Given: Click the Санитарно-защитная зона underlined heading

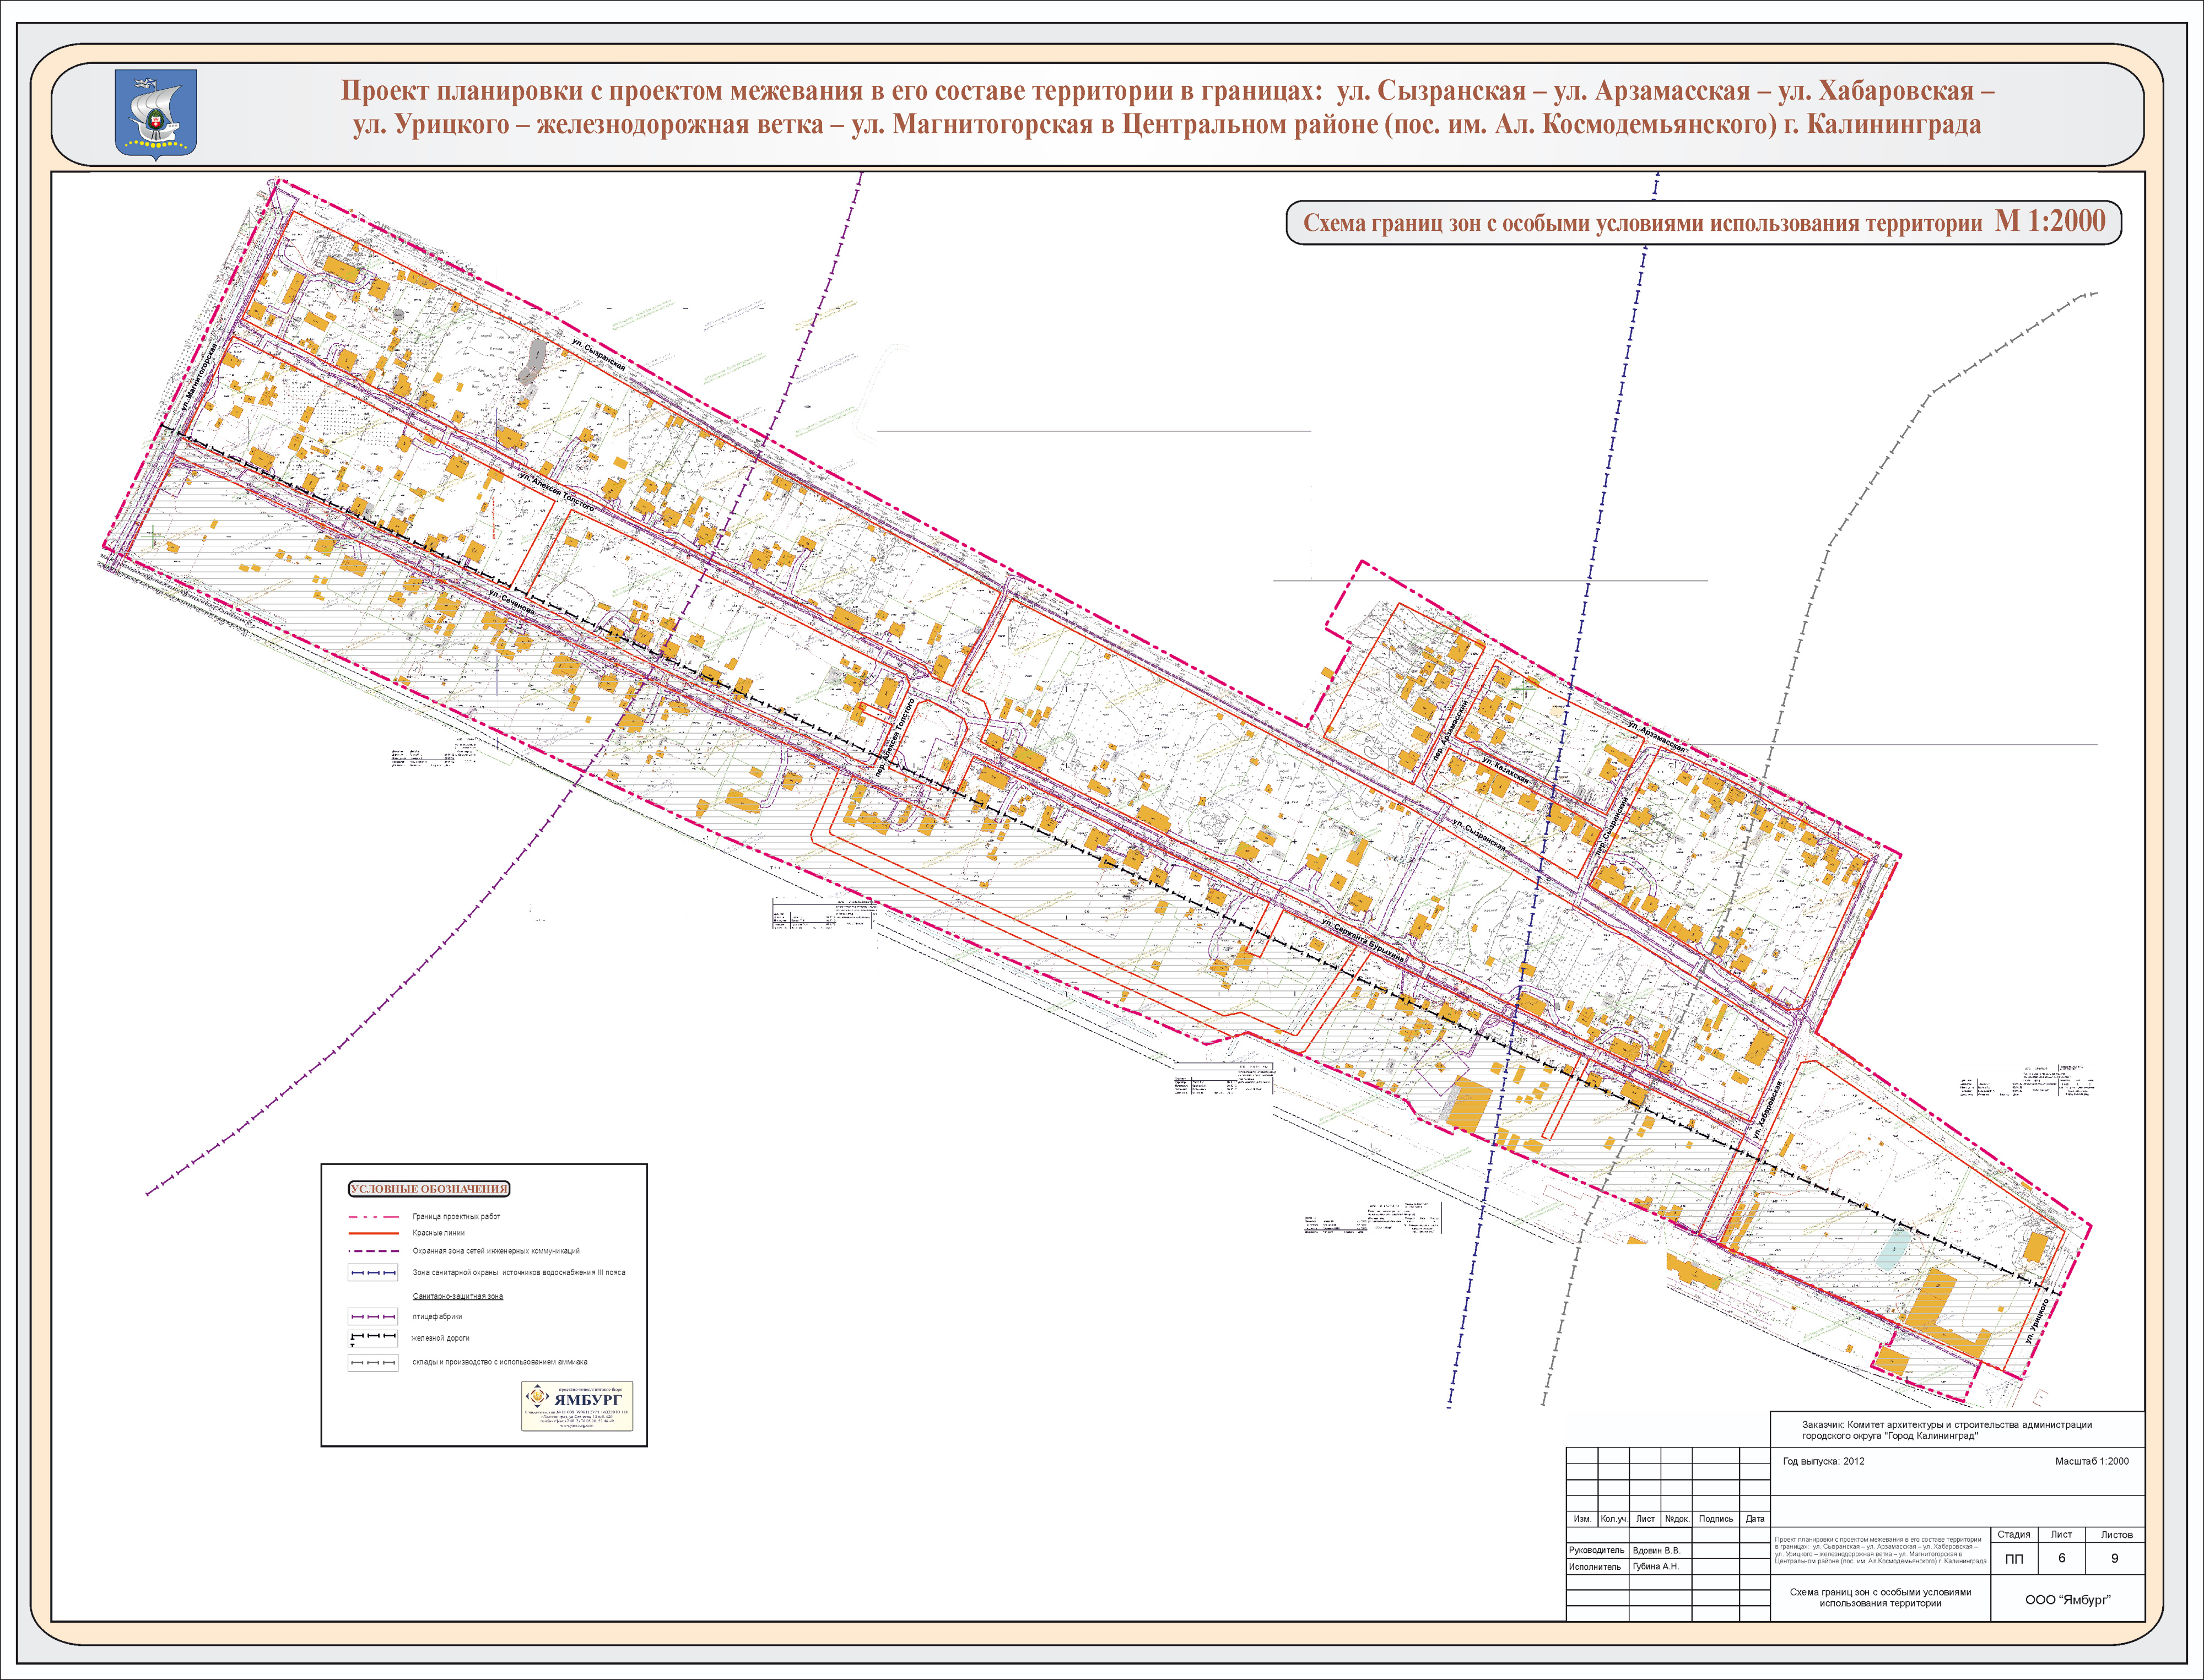Looking at the screenshot, I should tap(457, 1296).
